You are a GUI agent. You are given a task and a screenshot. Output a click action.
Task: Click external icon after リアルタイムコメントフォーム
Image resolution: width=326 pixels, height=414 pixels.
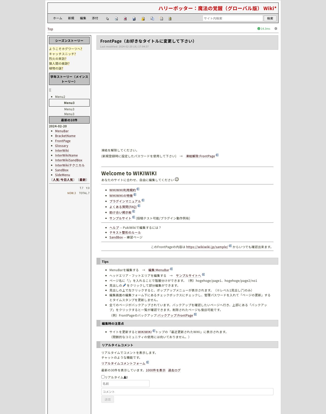tap(148, 362)
